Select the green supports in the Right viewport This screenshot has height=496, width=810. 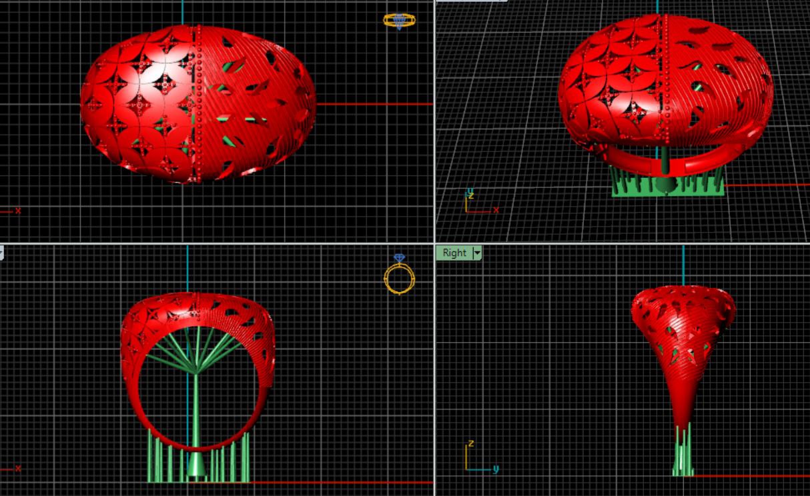682,453
